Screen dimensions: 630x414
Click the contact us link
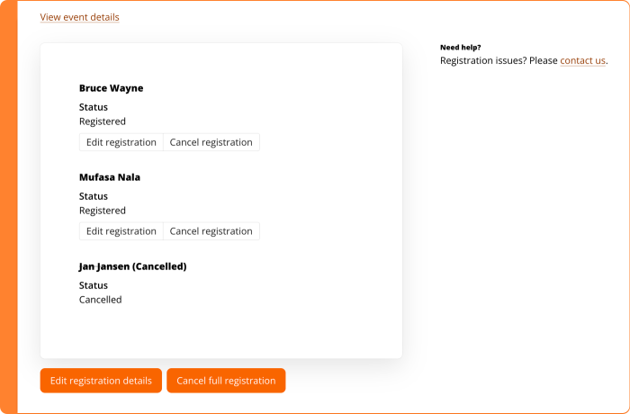coord(582,60)
